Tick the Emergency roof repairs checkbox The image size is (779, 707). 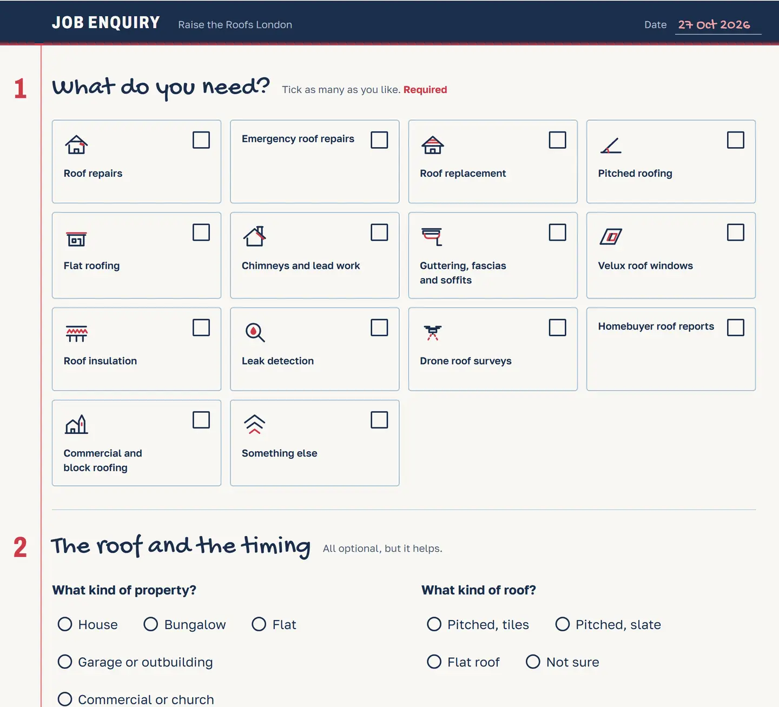tap(379, 140)
